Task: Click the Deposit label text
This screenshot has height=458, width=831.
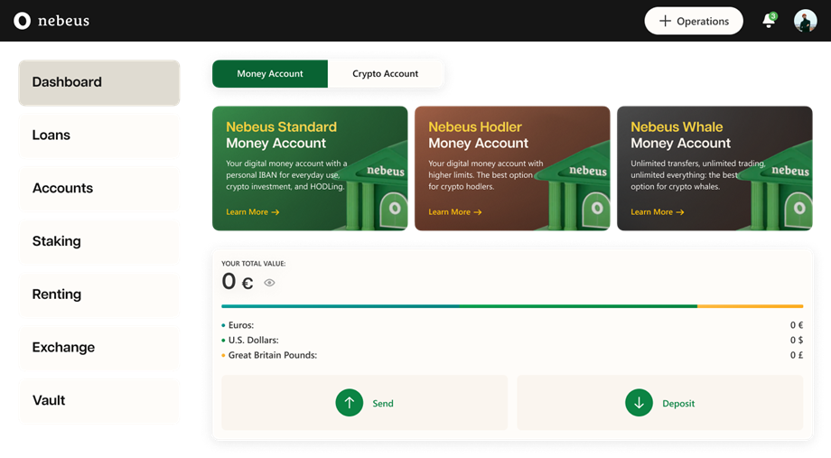Action: coord(678,404)
